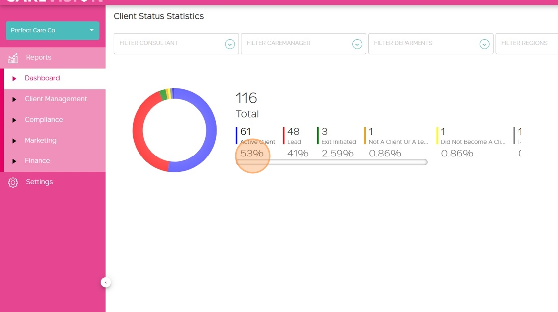558x312 pixels.
Task: Click the 41% Lead percentage
Action: coord(298,153)
